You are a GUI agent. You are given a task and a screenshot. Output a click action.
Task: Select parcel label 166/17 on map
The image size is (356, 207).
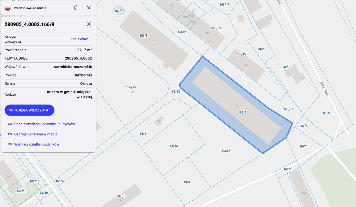224,4
